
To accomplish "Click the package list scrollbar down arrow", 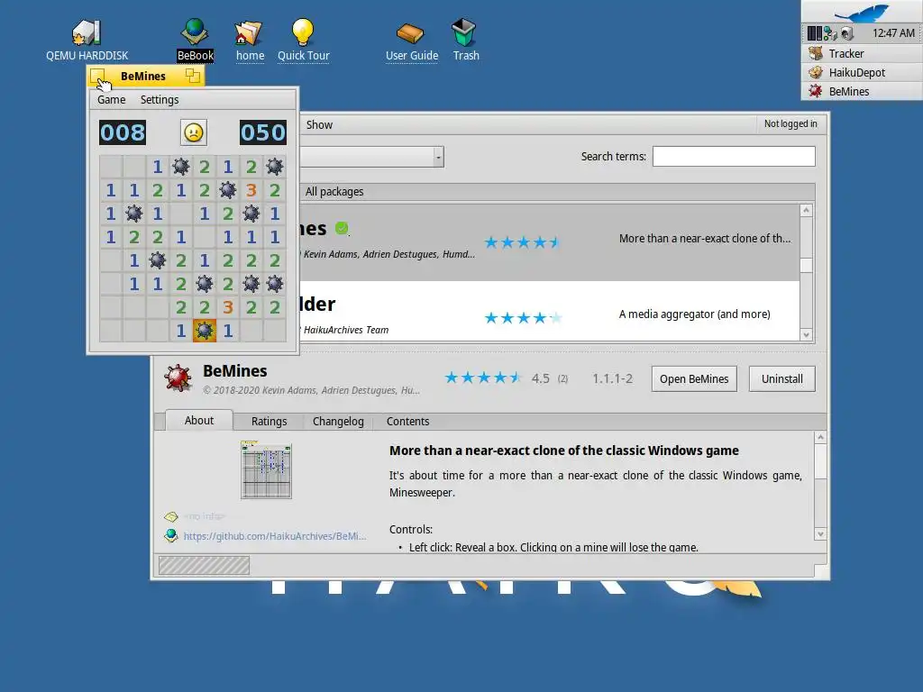I will click(x=807, y=335).
